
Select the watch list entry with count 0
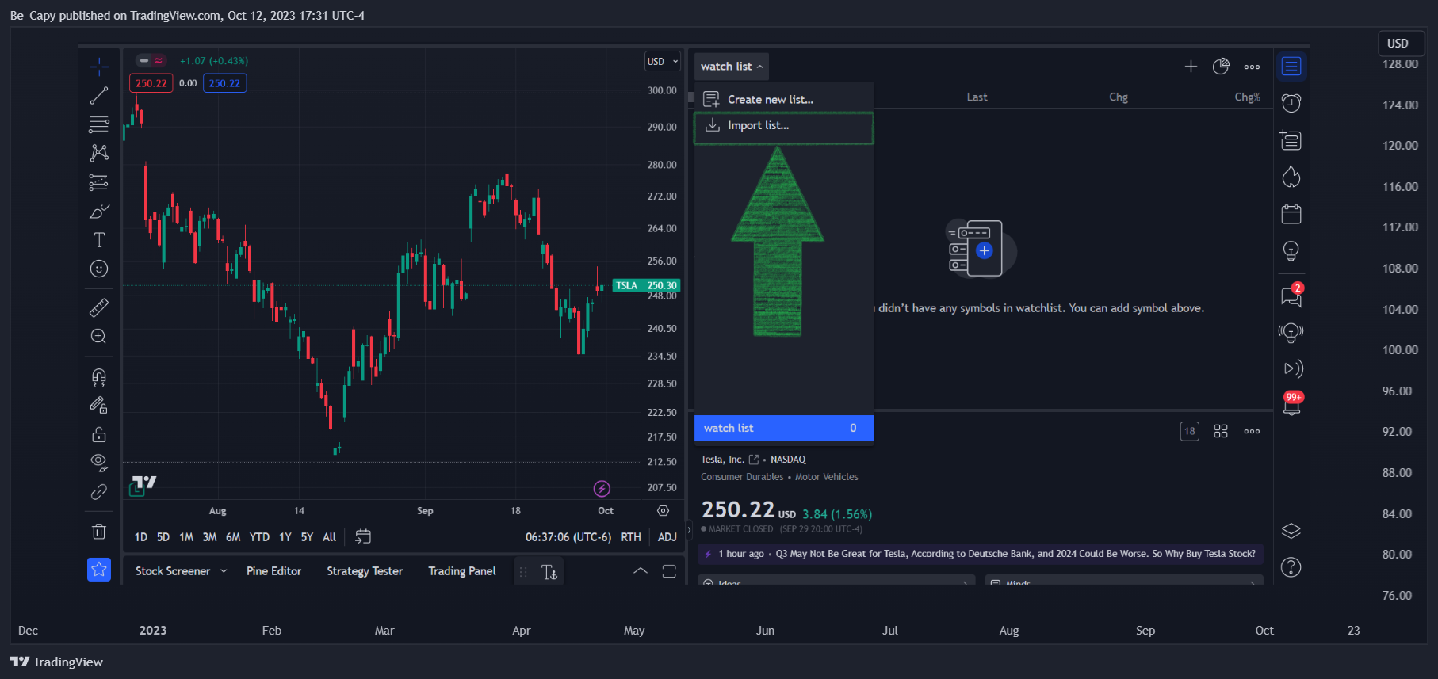(784, 428)
